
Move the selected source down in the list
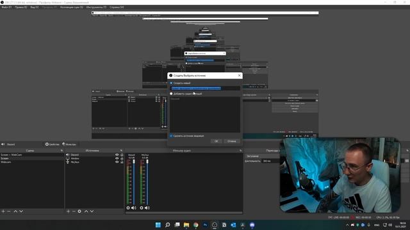92,211
